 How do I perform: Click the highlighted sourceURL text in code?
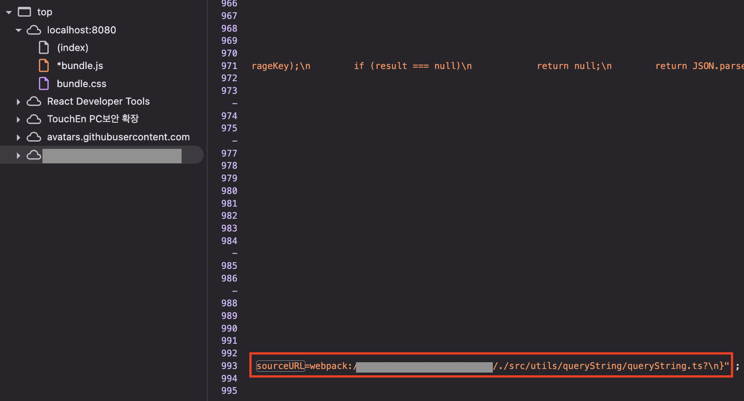click(281, 366)
